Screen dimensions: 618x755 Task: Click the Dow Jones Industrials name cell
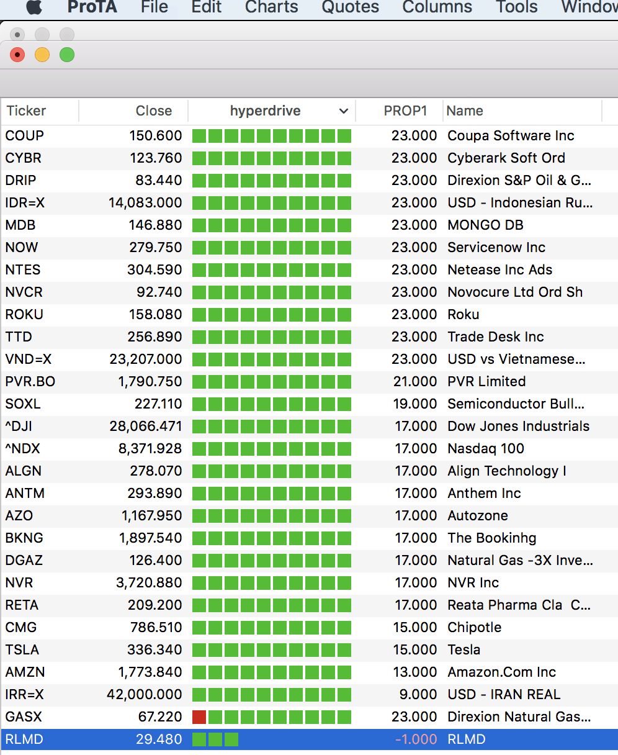[519, 427]
